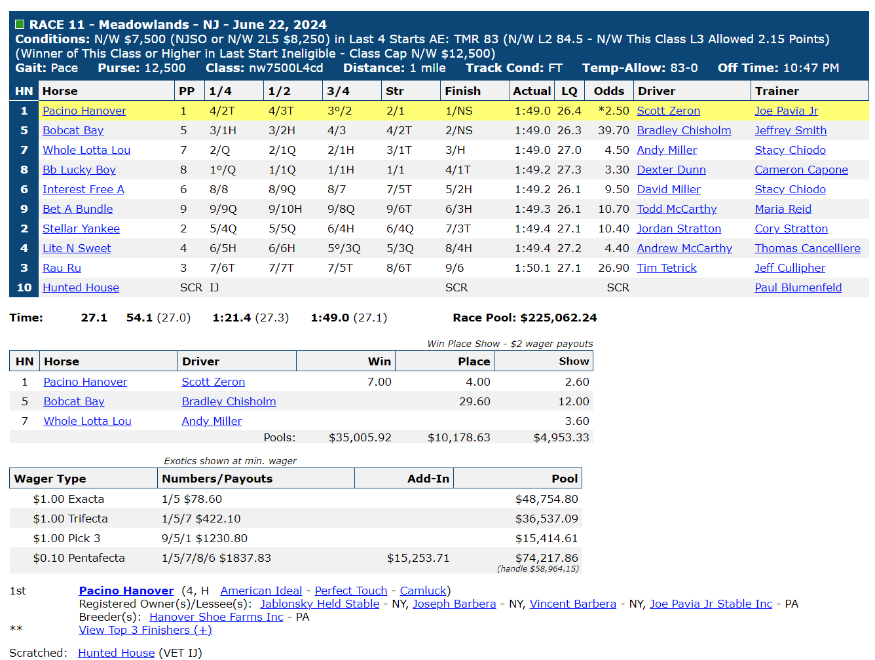875x660 pixels.
Task: Open the American Ideal sire link
Action: (x=261, y=591)
